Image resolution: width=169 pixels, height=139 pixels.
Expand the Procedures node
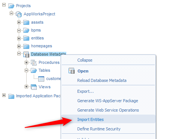point(26,62)
